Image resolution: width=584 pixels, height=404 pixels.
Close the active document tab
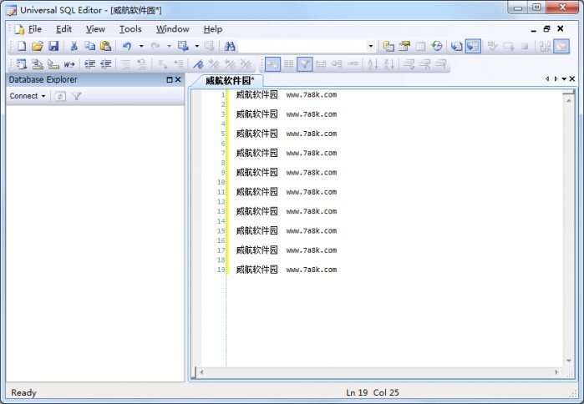tap(572, 78)
